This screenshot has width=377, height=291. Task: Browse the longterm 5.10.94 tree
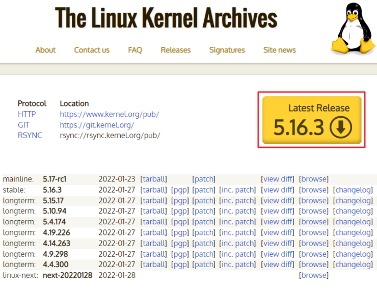coord(314,211)
